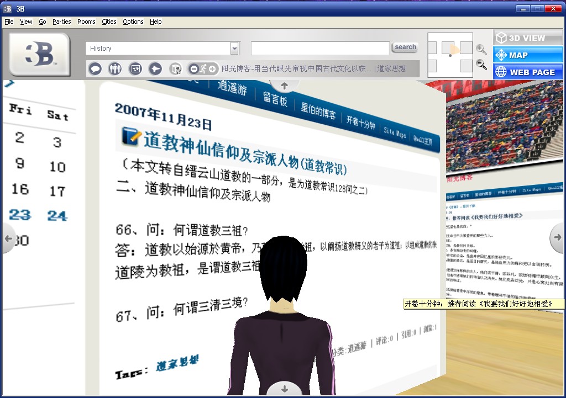Select calendar date 23
Screen dimensions: 566x398
pos(20,215)
